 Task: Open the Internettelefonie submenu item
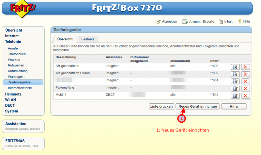tap(20, 88)
